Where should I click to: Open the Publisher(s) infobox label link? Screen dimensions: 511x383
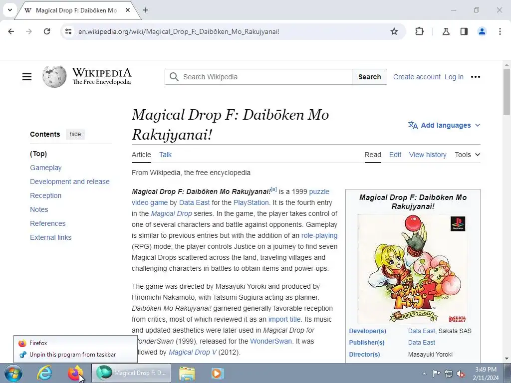(x=367, y=343)
